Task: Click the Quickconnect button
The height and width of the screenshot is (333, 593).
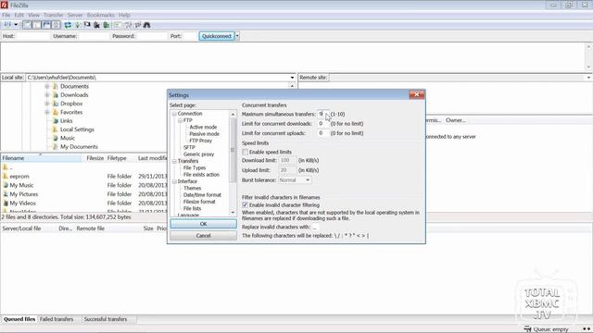Action: pos(217,36)
